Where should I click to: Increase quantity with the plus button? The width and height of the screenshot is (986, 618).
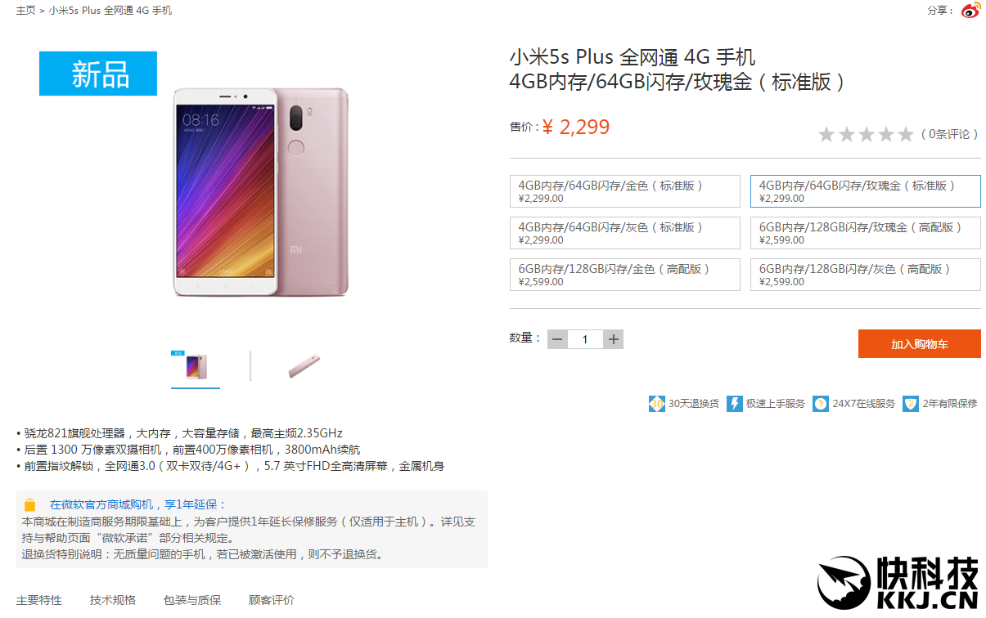click(x=614, y=339)
